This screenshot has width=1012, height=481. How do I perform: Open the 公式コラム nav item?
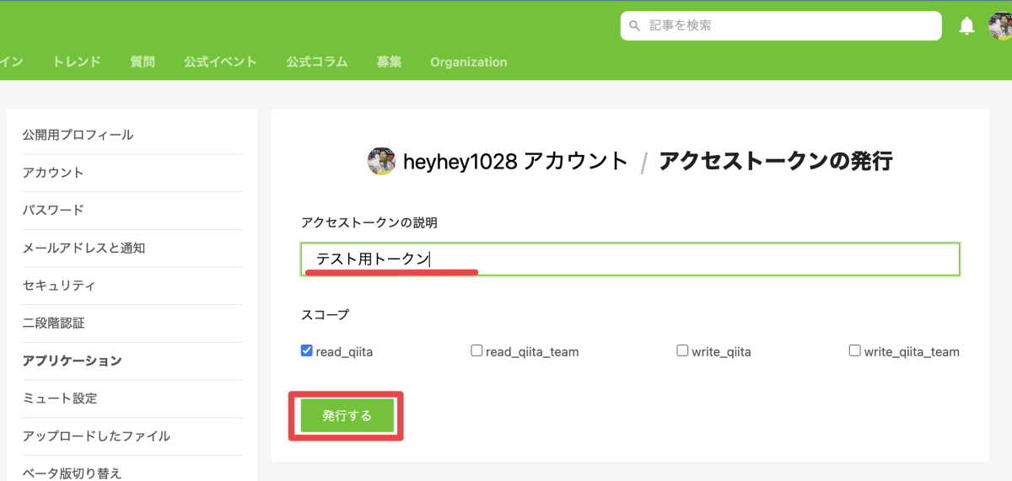[317, 61]
